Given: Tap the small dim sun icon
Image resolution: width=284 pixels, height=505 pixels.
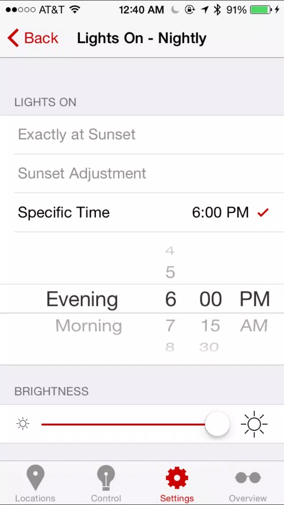Looking at the screenshot, I should (x=23, y=424).
